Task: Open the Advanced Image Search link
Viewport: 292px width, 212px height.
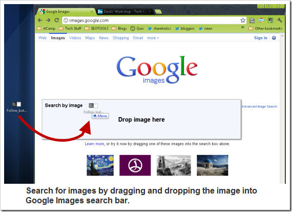Action: coord(259,107)
